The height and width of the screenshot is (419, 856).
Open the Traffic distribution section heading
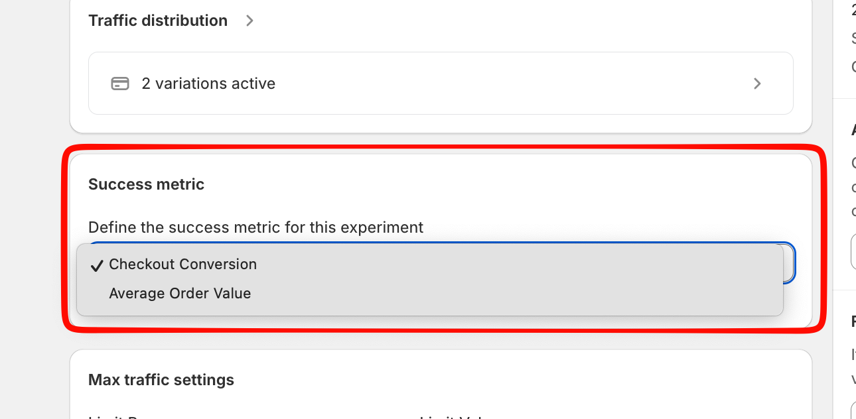(158, 21)
